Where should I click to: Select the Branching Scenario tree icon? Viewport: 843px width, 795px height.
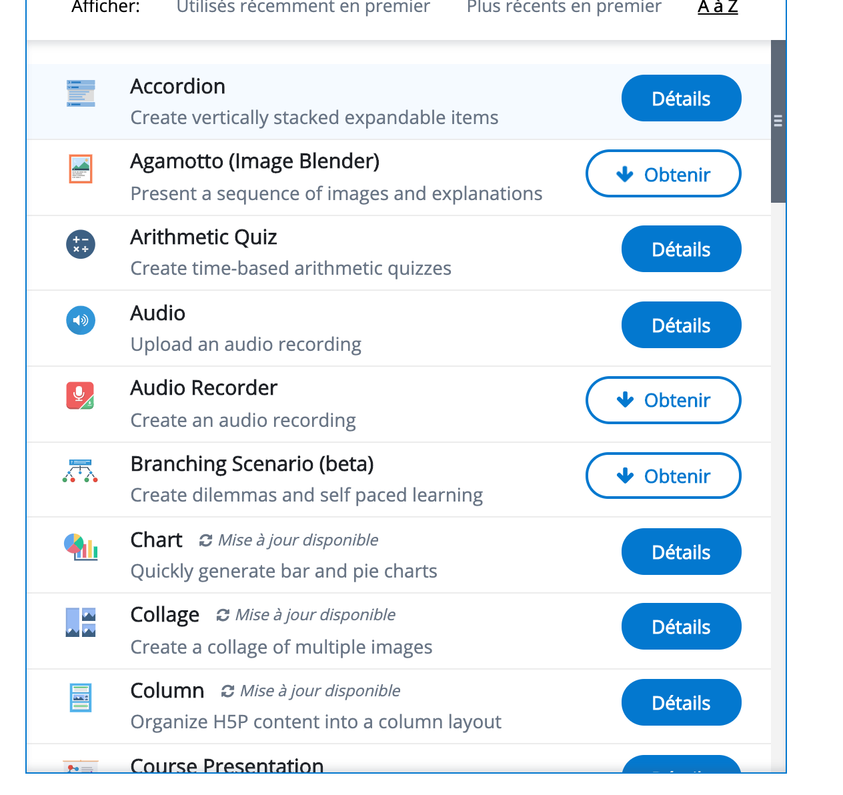pos(80,471)
